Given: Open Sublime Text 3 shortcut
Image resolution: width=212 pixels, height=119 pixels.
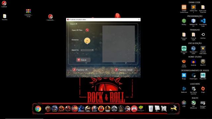Looking at the screenshot, I should point(193,9).
